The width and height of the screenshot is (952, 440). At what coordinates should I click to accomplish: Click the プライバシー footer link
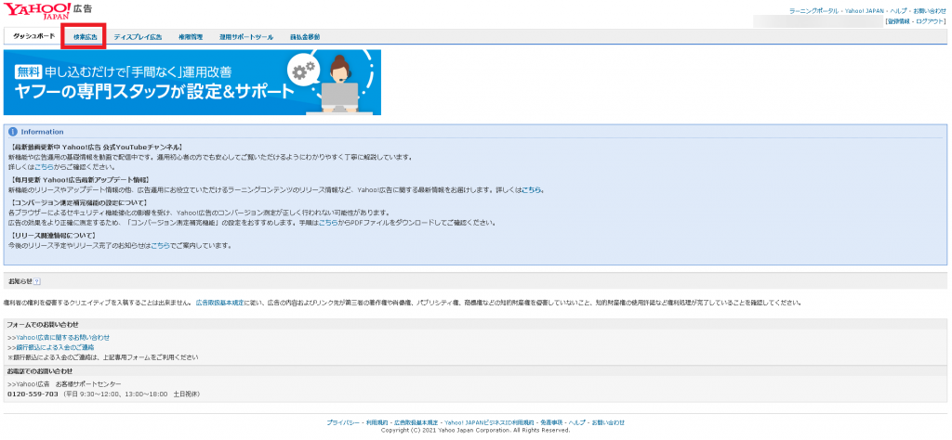coord(344,422)
